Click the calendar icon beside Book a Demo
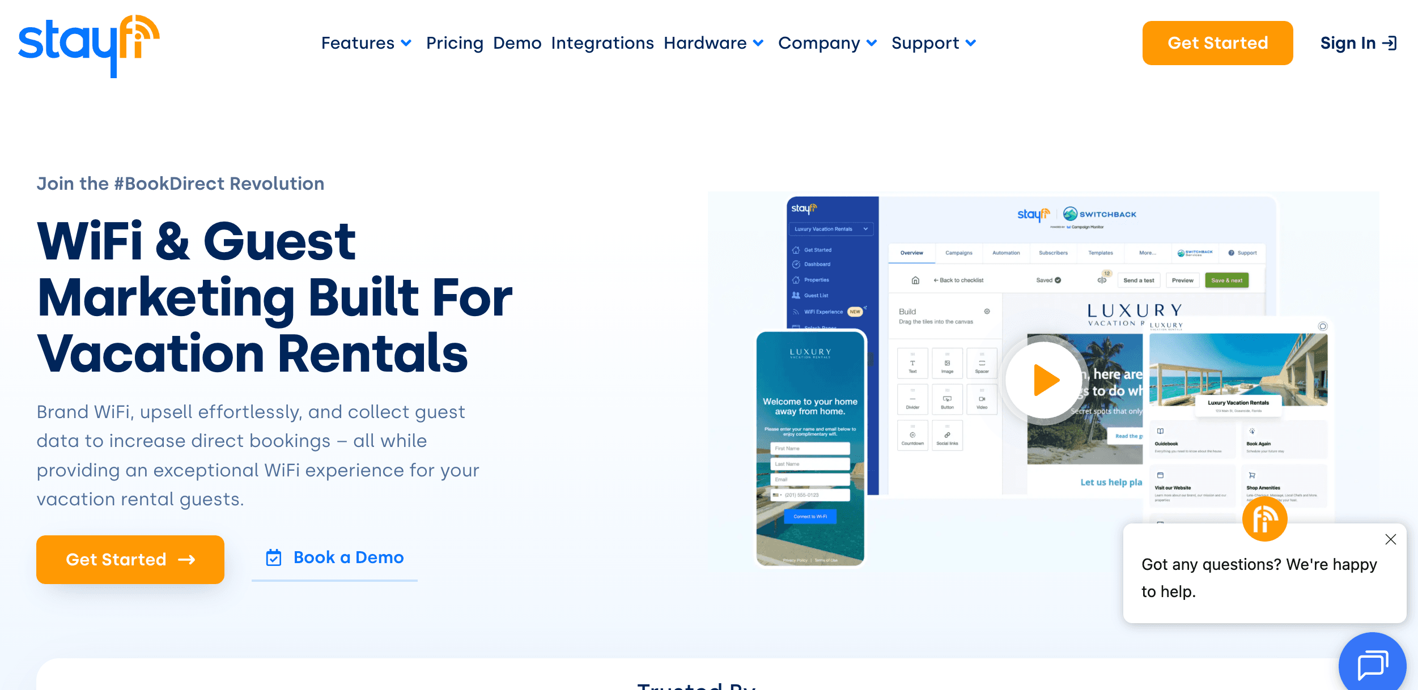Viewport: 1418px width, 690px height. [274, 558]
